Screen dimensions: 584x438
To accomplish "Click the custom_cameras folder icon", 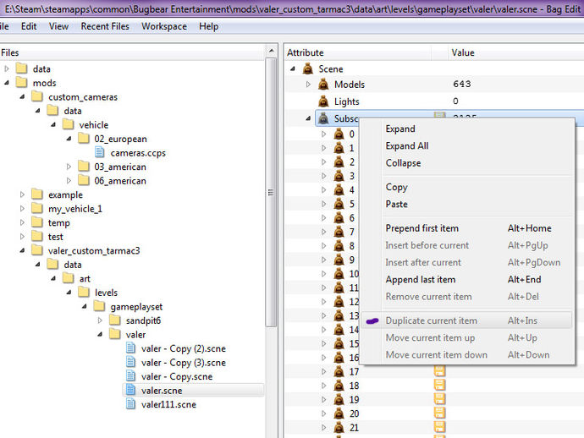I will 37,96.
